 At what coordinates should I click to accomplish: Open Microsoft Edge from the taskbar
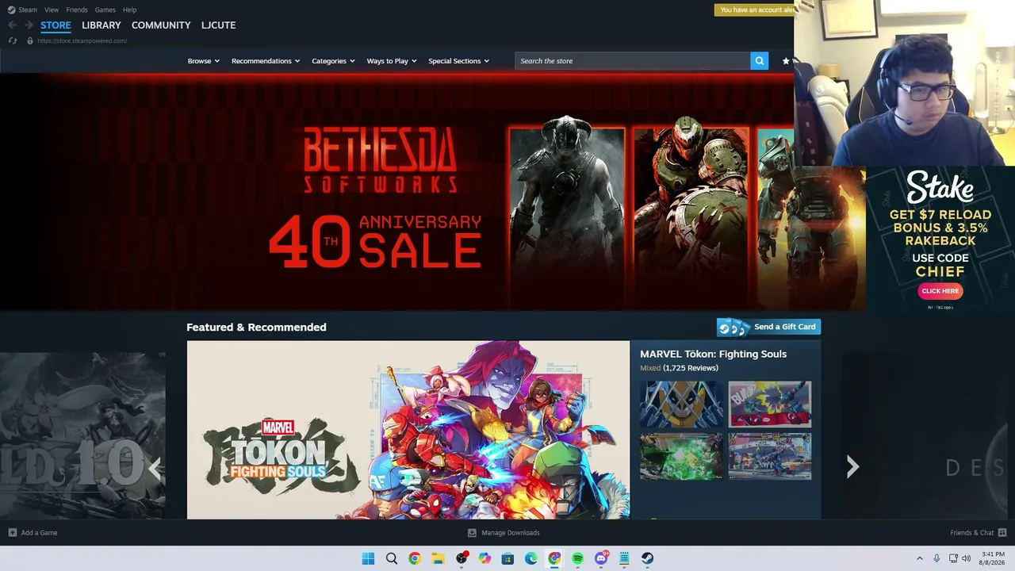pyautogui.click(x=531, y=558)
